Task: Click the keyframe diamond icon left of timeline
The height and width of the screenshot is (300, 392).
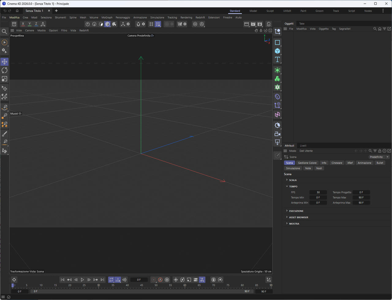Action: [x=14, y=280]
